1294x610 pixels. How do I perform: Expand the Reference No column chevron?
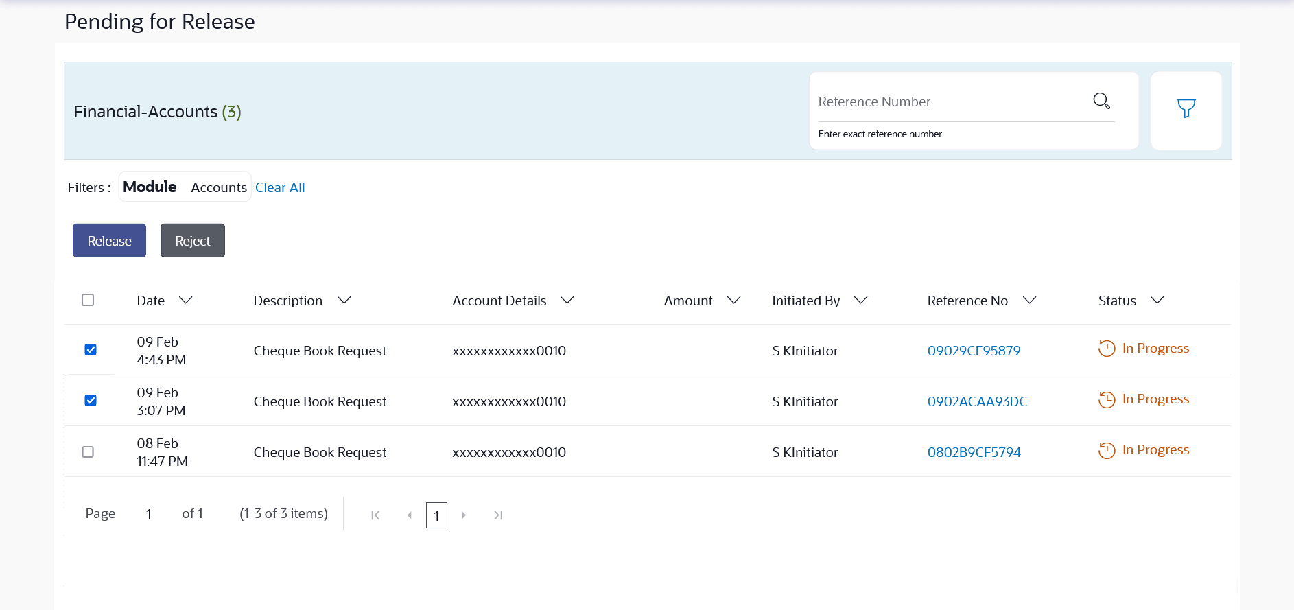click(x=1029, y=301)
